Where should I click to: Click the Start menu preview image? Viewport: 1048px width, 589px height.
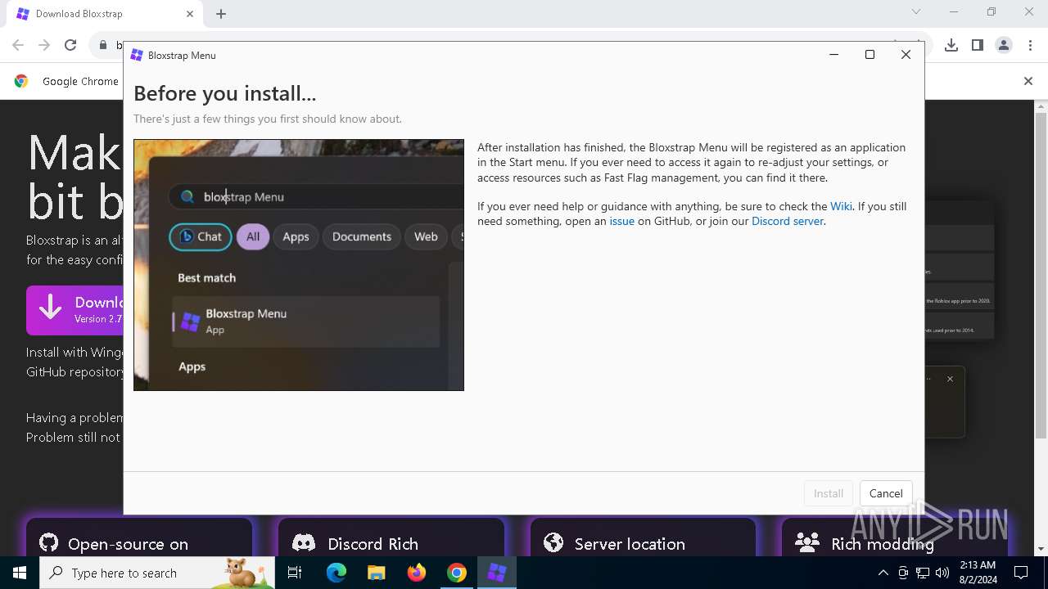pyautogui.click(x=299, y=265)
